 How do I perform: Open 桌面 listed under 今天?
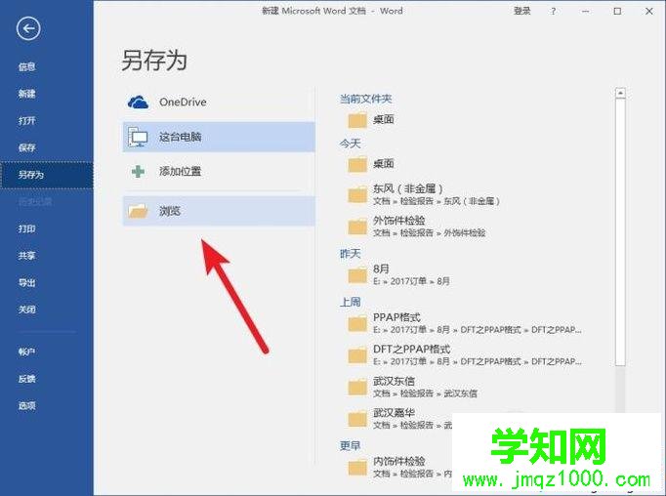pos(383,163)
